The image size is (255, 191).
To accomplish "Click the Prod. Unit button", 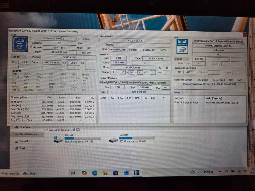I will tap(86, 53).
